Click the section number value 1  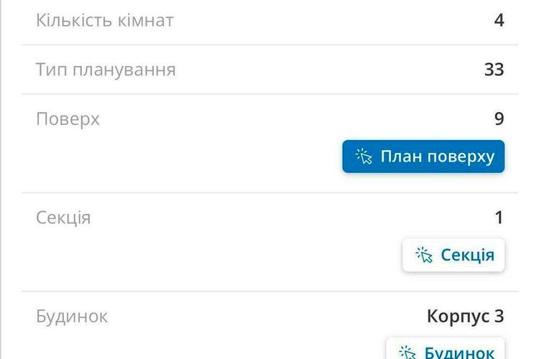click(499, 218)
